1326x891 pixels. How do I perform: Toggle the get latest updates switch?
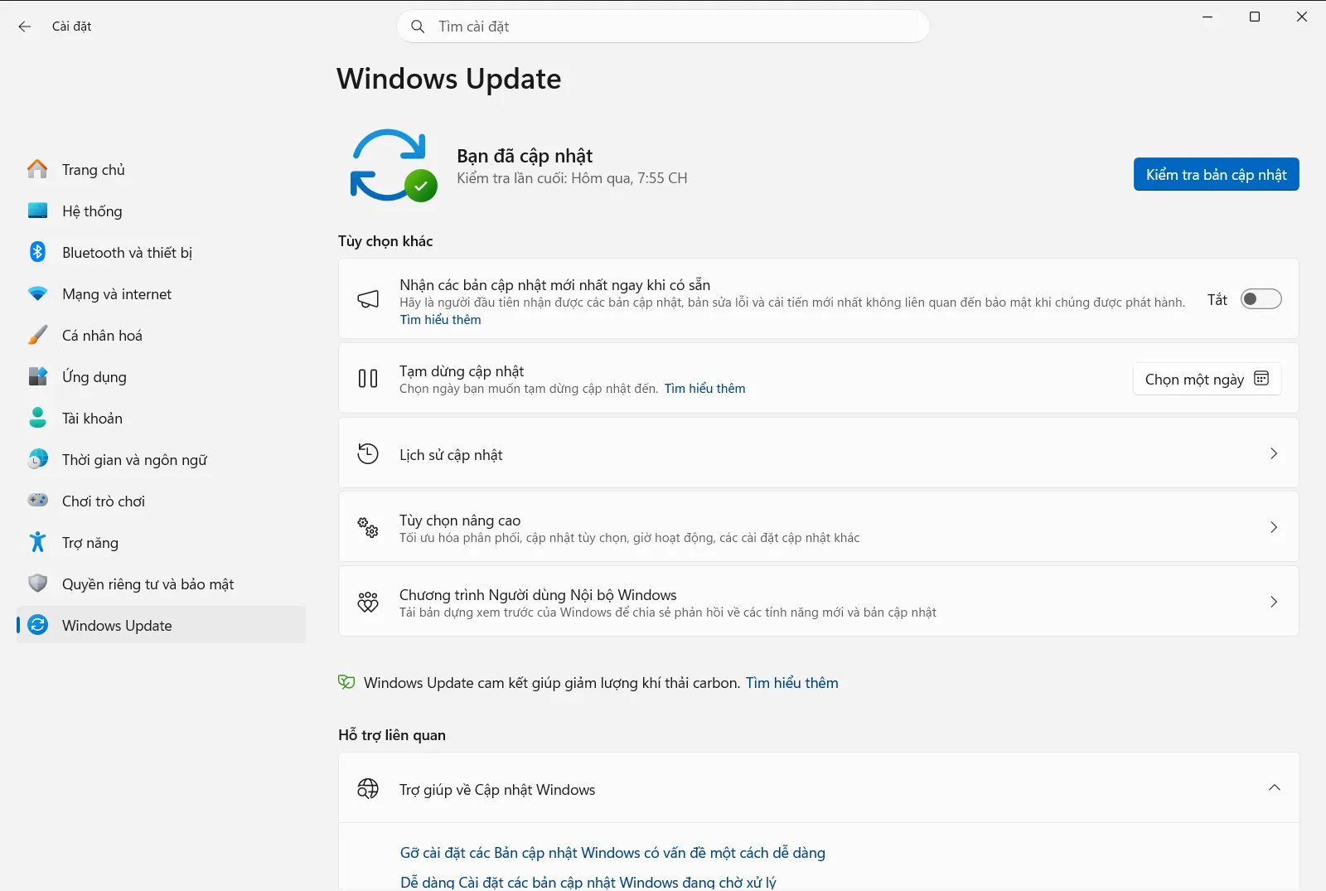point(1261,299)
